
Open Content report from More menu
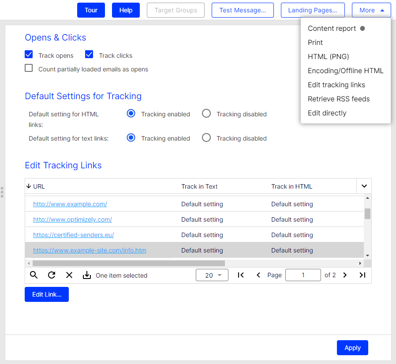[x=332, y=28]
